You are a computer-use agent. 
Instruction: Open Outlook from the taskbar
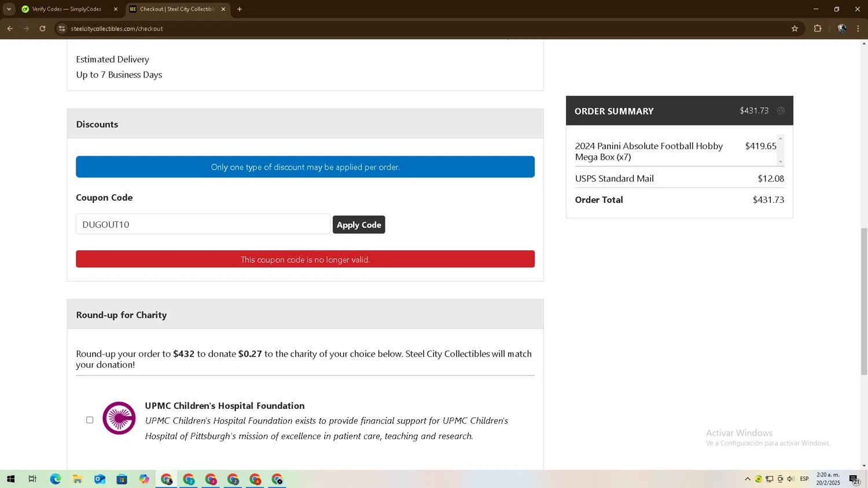(x=100, y=479)
